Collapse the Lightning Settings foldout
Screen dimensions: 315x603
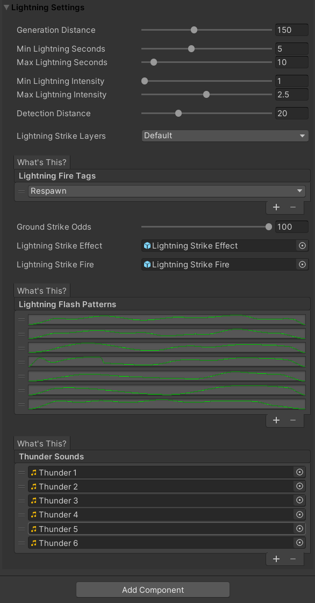click(6, 8)
